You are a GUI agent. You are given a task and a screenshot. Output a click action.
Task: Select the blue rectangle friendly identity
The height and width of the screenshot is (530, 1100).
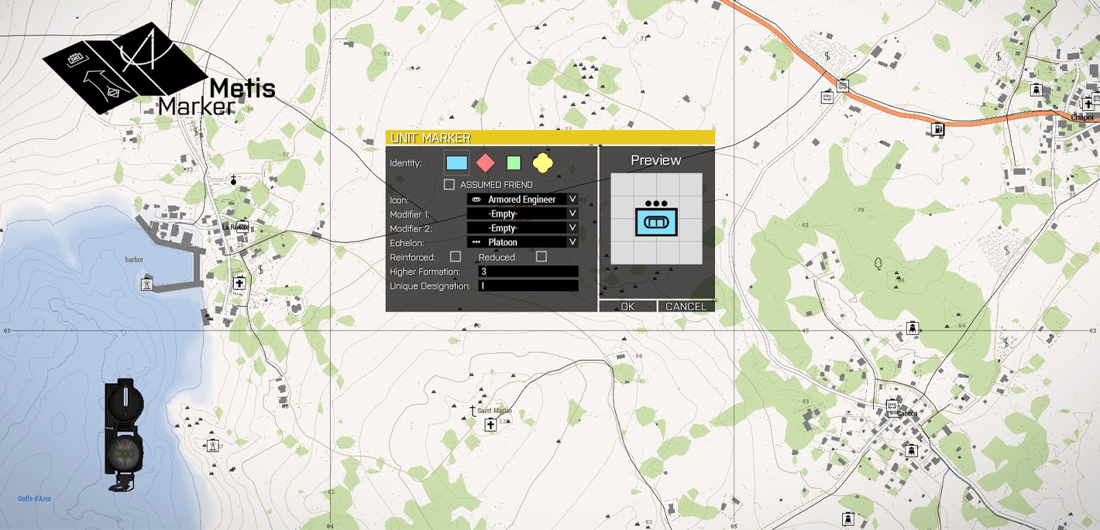456,163
